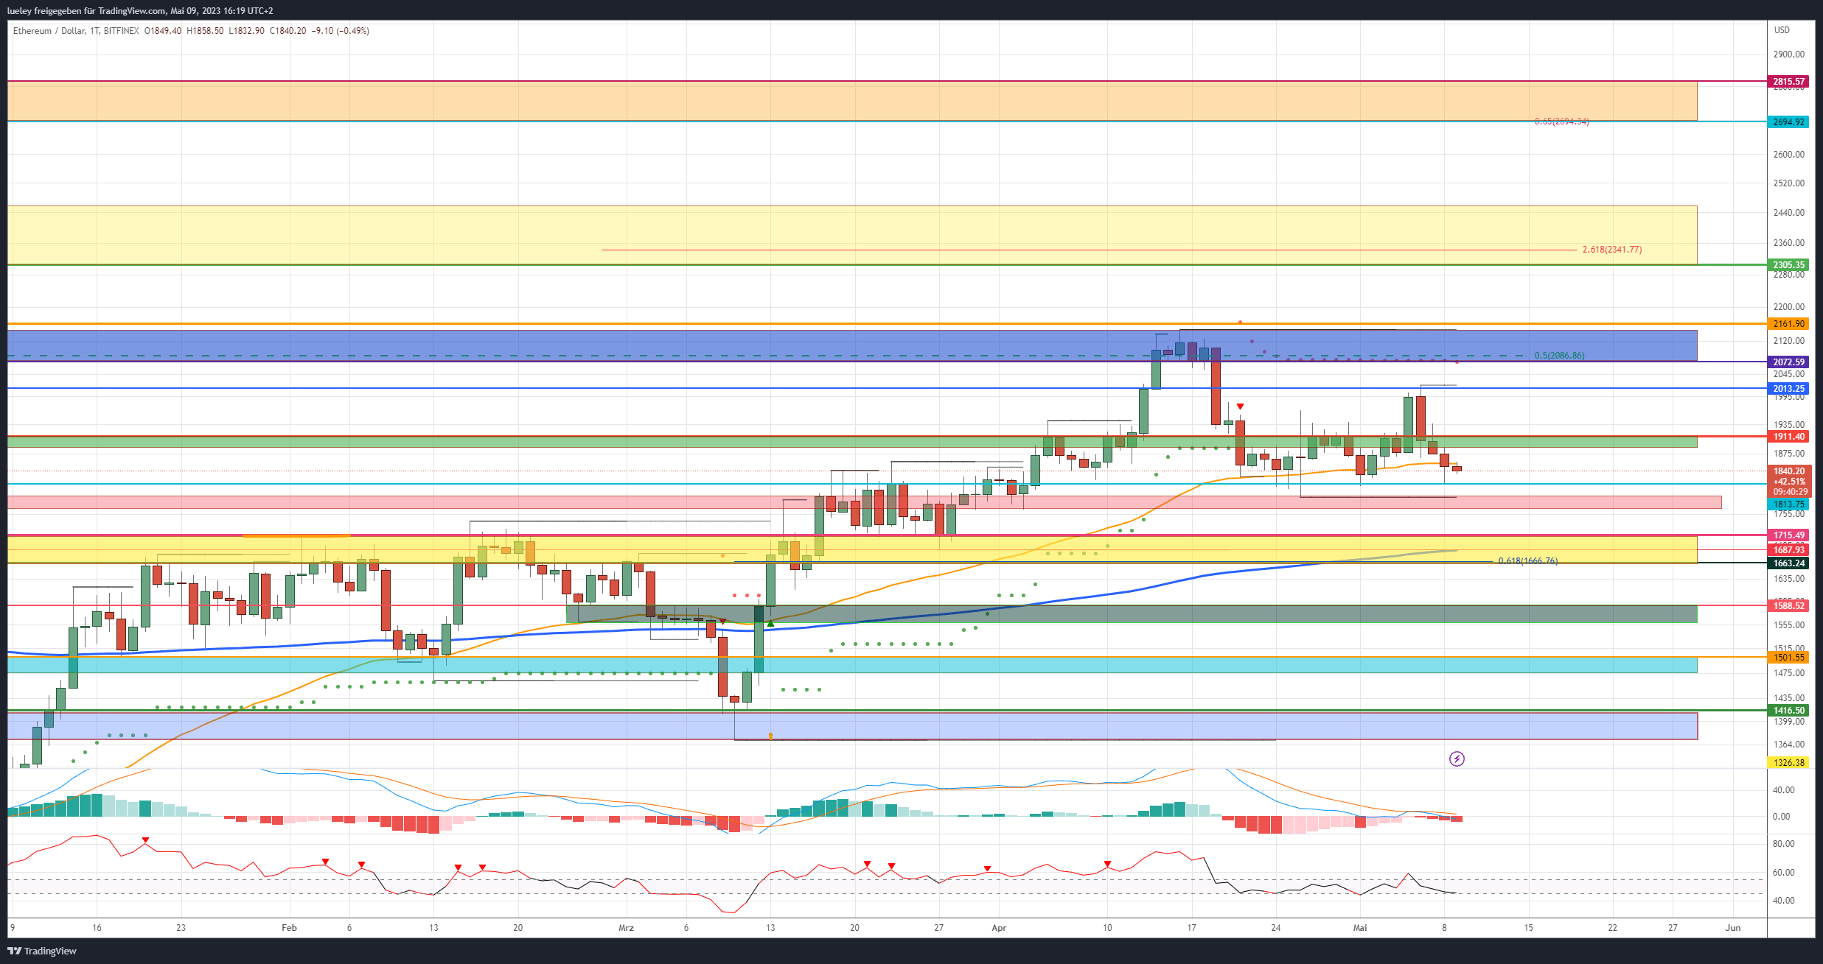Select the 2305.35 green price label

tap(1789, 264)
